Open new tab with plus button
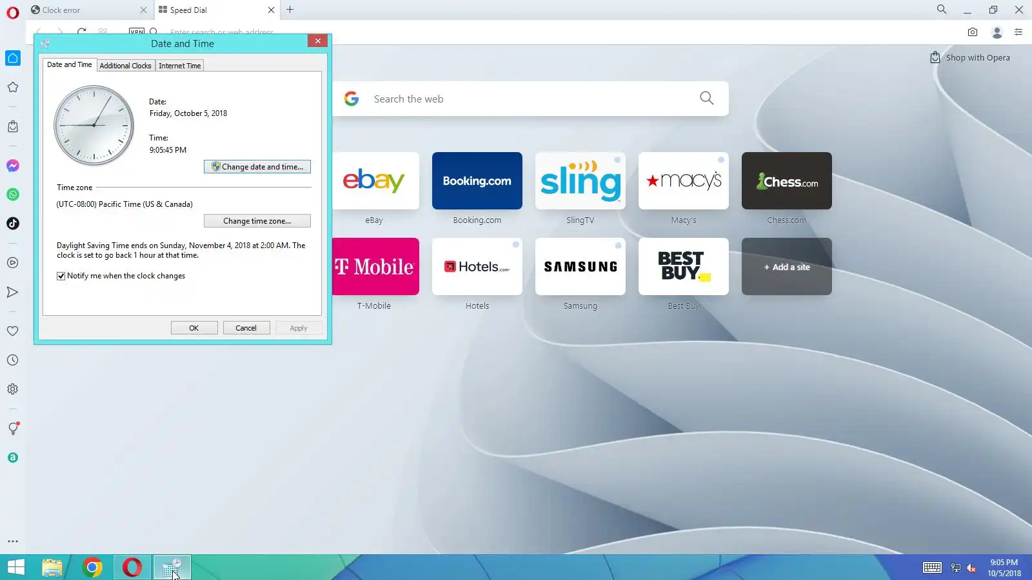The width and height of the screenshot is (1032, 580). coord(290,10)
